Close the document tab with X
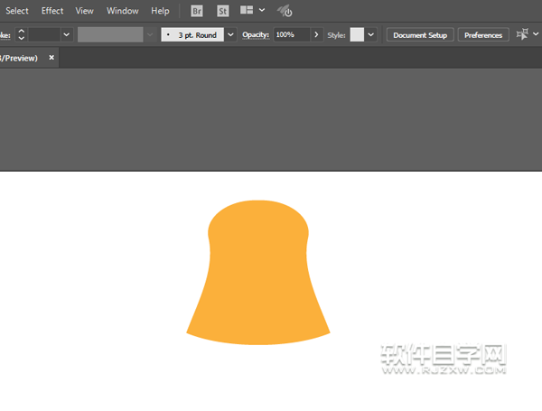542x411 pixels. click(51, 58)
